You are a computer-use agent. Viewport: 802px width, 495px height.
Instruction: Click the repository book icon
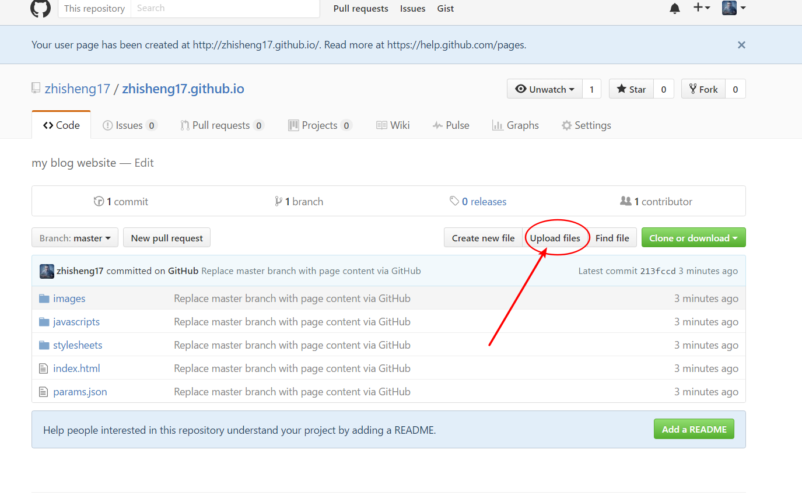pyautogui.click(x=36, y=89)
